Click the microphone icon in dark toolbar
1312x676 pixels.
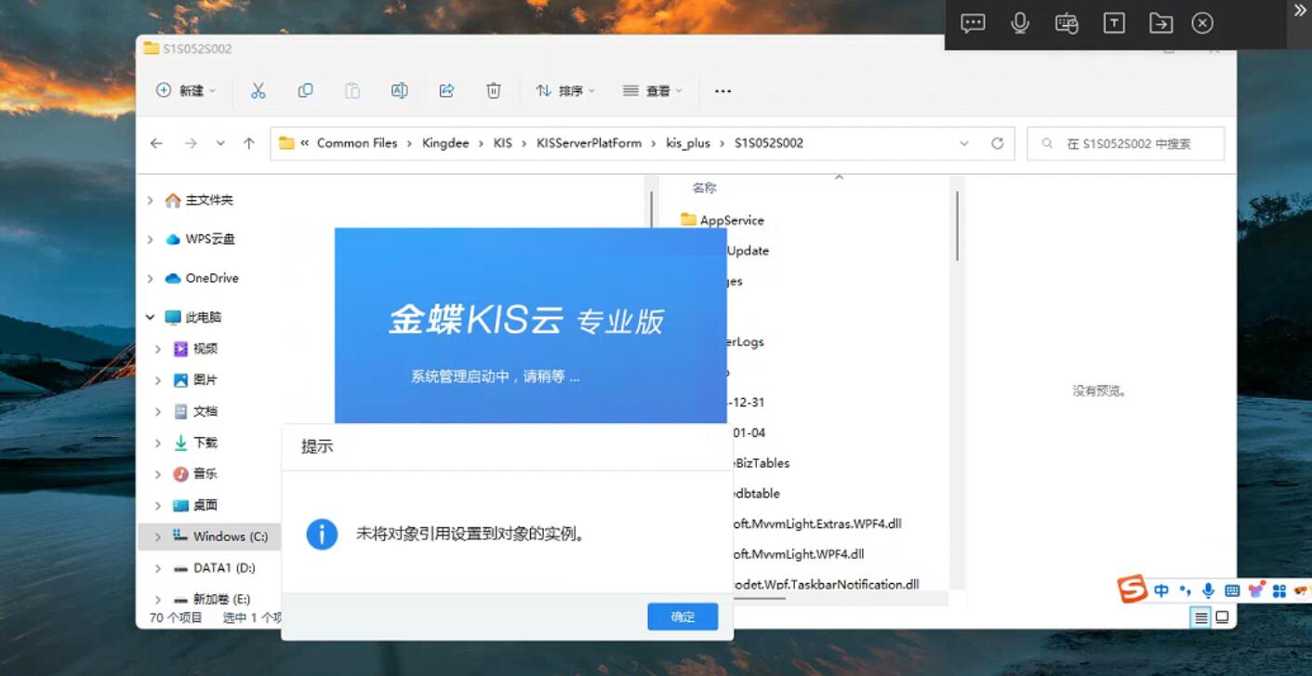(x=1020, y=23)
